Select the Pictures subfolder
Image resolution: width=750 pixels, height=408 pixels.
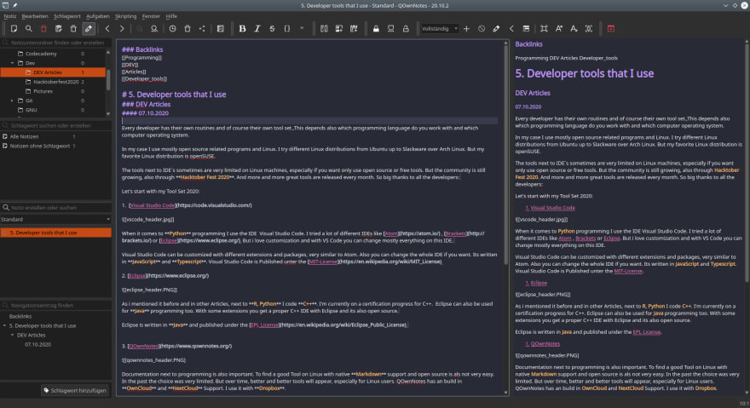43,91
